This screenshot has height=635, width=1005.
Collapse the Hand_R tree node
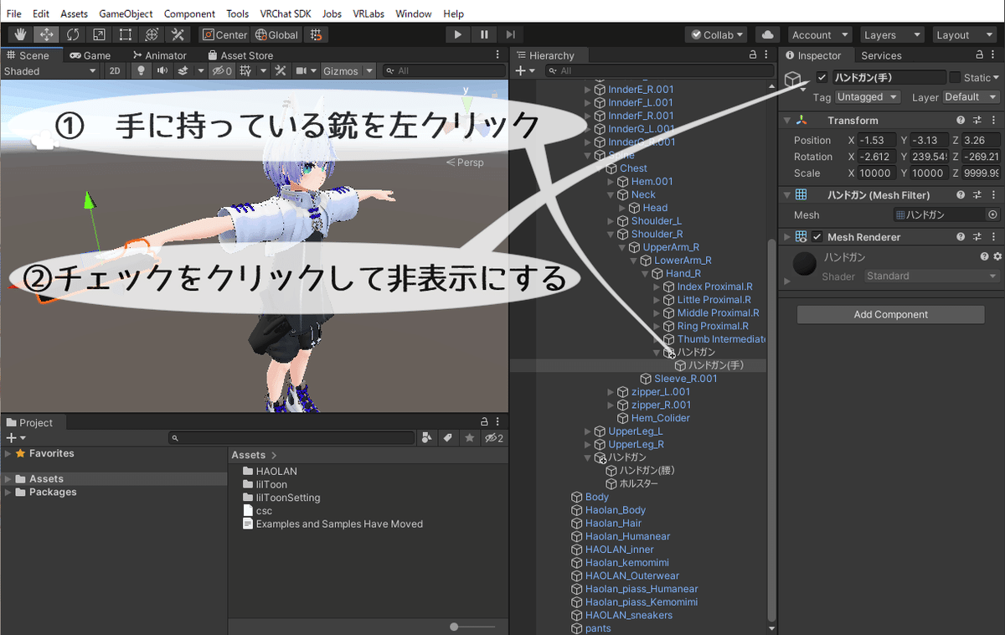[x=646, y=273]
